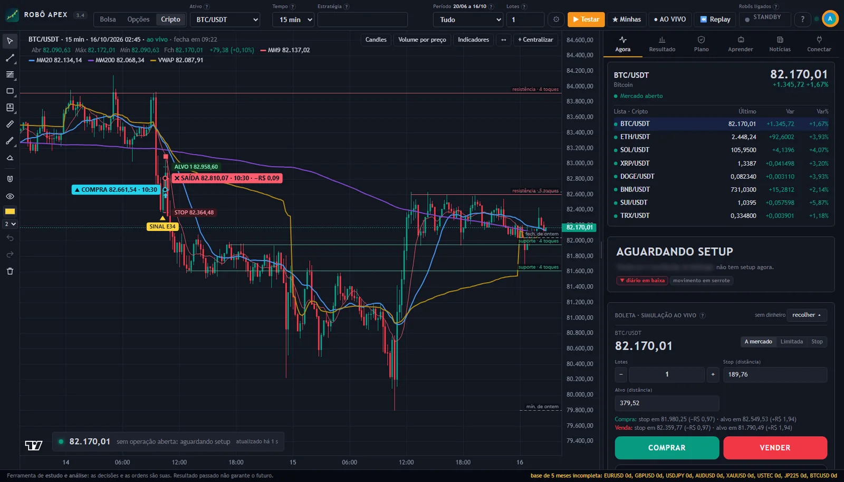Click the Robô Apex logo icon

(12, 15)
